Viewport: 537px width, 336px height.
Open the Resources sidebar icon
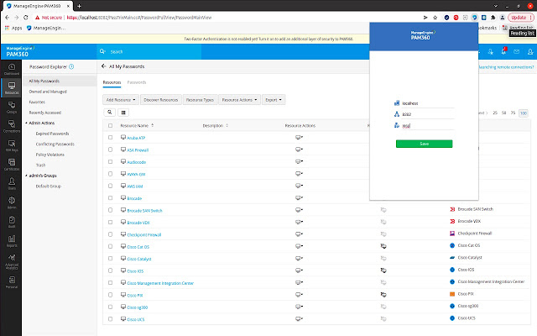(x=12, y=87)
